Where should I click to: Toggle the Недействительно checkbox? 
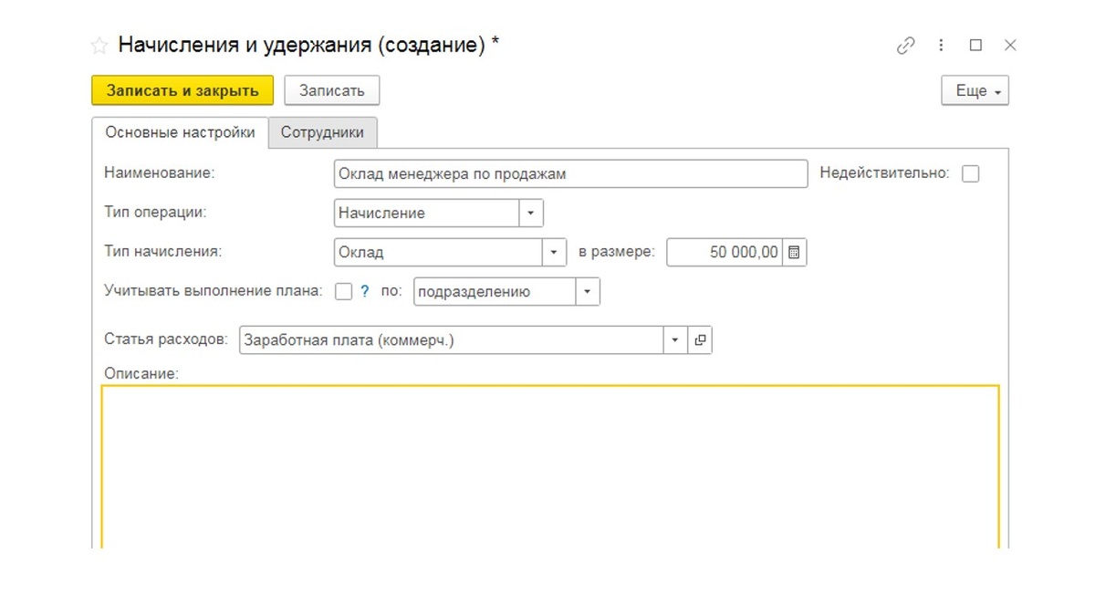click(x=971, y=172)
